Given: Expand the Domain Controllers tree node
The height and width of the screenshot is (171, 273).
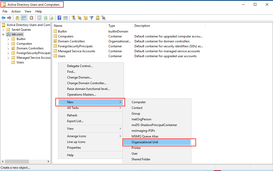Looking at the screenshot, I should tap(8, 49).
